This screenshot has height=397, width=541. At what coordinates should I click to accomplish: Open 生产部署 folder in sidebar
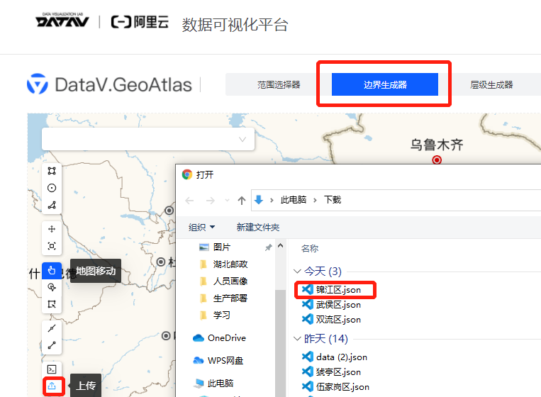coord(223,298)
